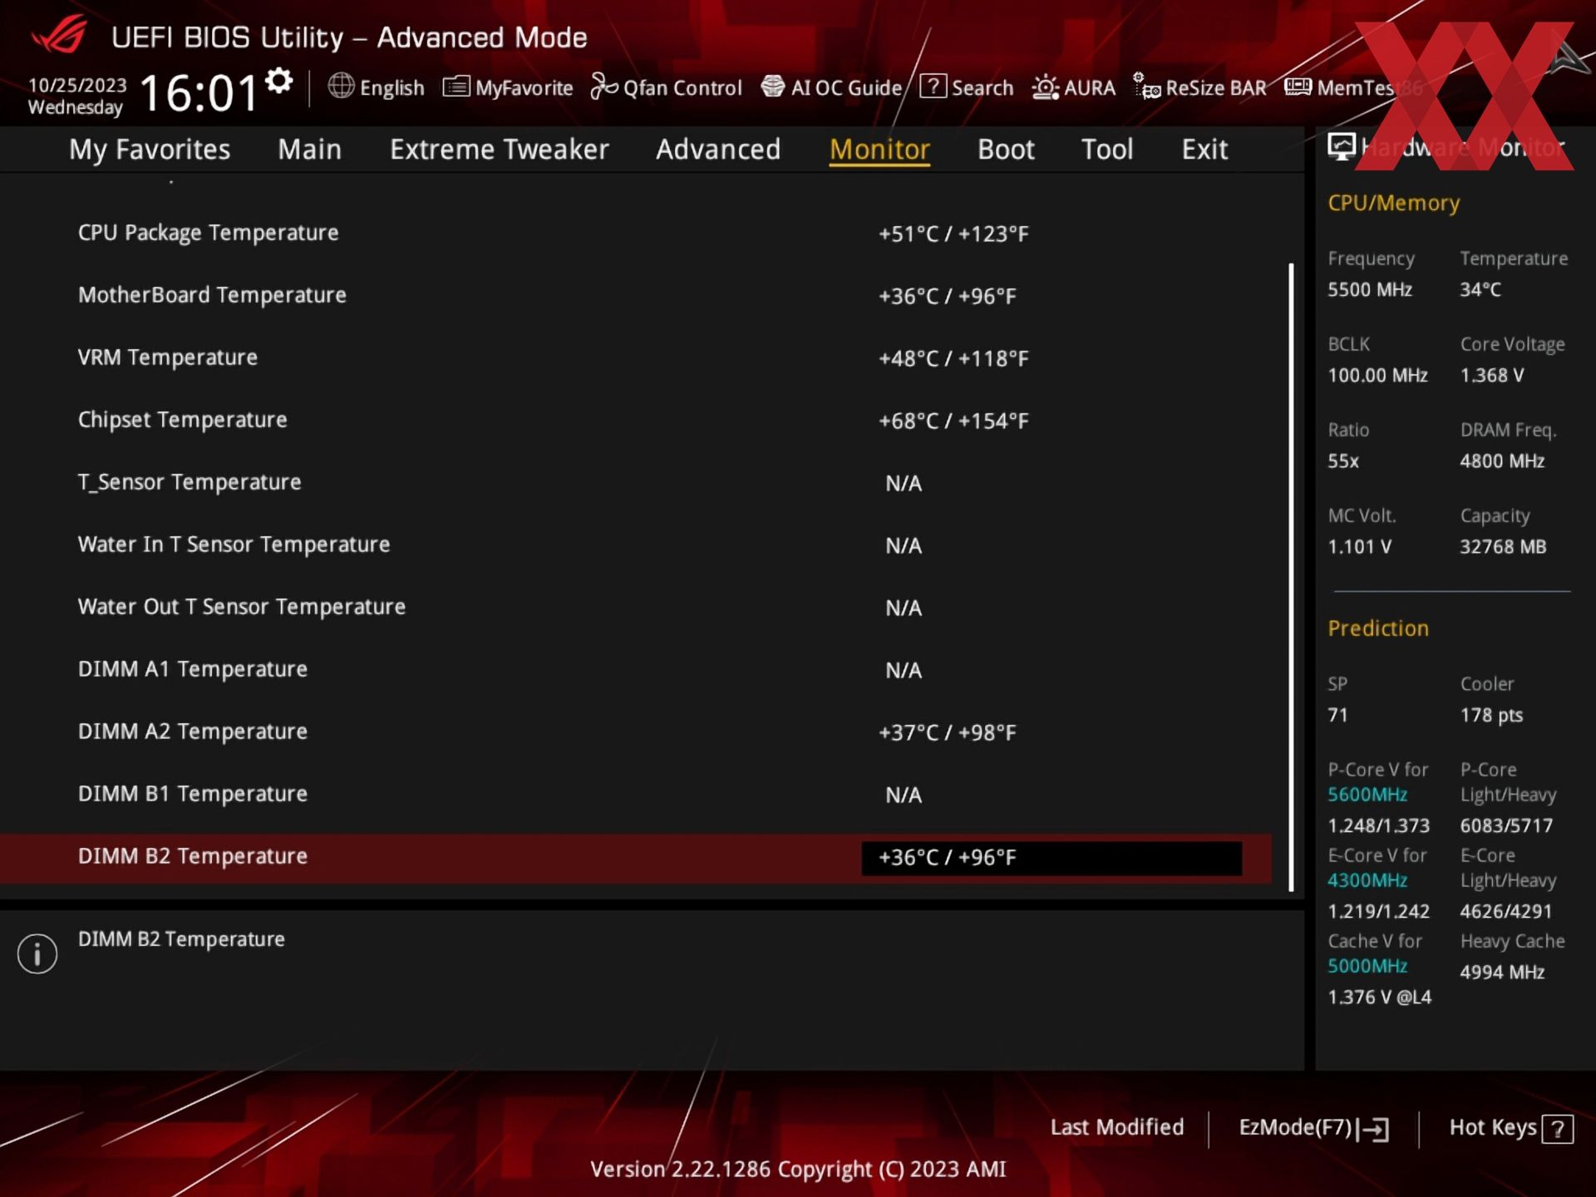This screenshot has width=1596, height=1197.
Task: Click the 4300MHz E-Core prediction label
Action: (x=1367, y=880)
